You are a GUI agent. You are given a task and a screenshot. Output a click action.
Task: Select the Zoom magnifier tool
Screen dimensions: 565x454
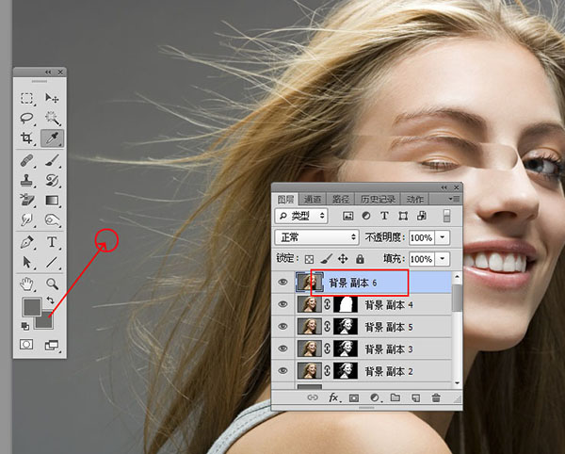tap(52, 284)
